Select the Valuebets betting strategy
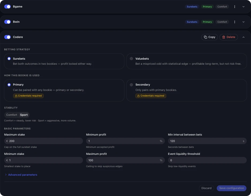This screenshot has width=251, height=196. coord(187,61)
